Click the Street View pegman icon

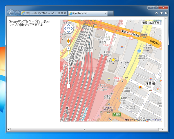tap(68, 41)
